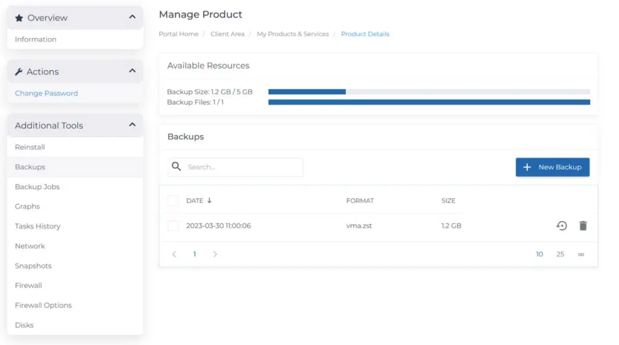
Task: Click the New Backup button
Action: pos(553,167)
